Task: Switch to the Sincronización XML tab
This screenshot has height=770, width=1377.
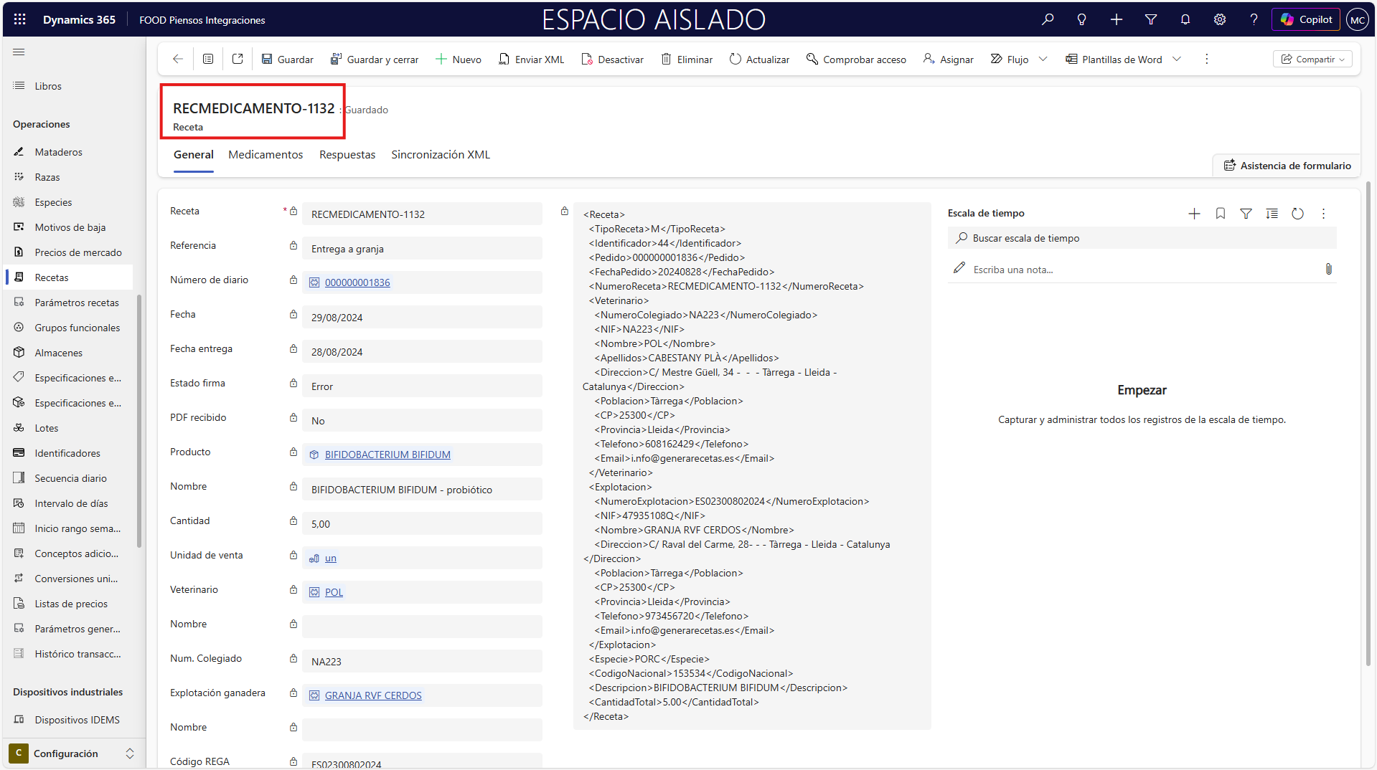Action: pyautogui.click(x=441, y=155)
